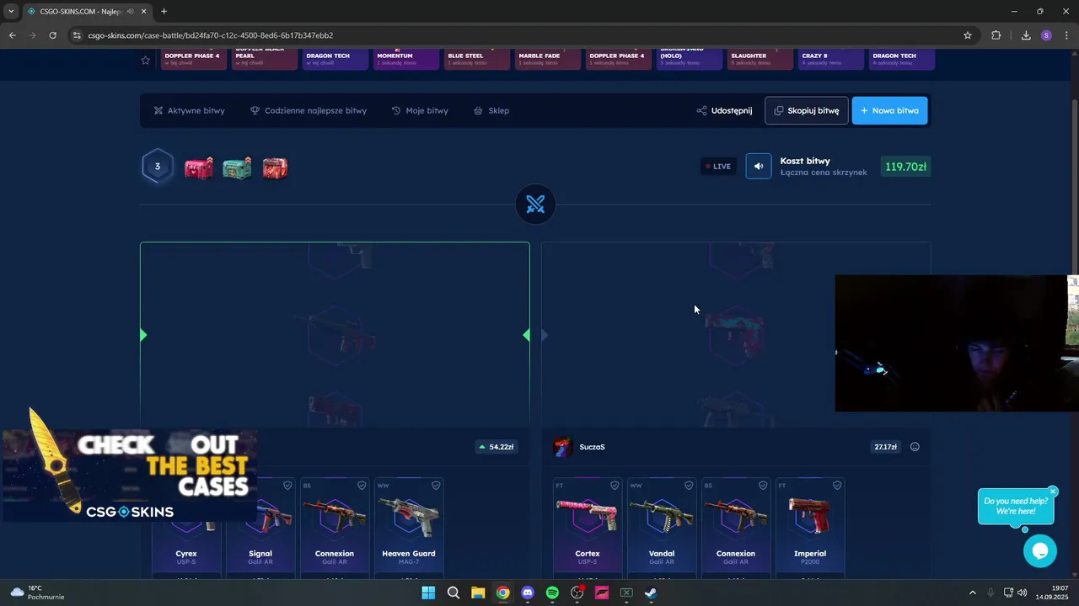Click the teal second case icon
Image resolution: width=1079 pixels, height=606 pixels.
click(237, 167)
